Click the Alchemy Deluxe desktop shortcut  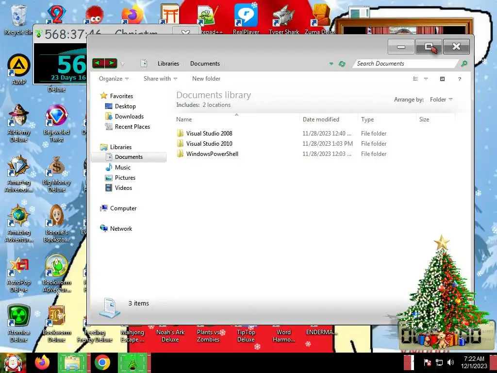[x=19, y=123]
